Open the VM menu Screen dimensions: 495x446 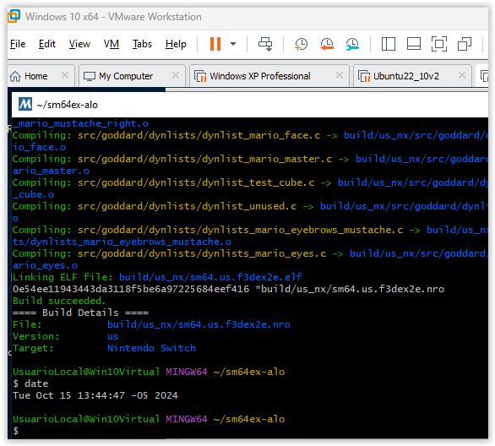pyautogui.click(x=112, y=44)
